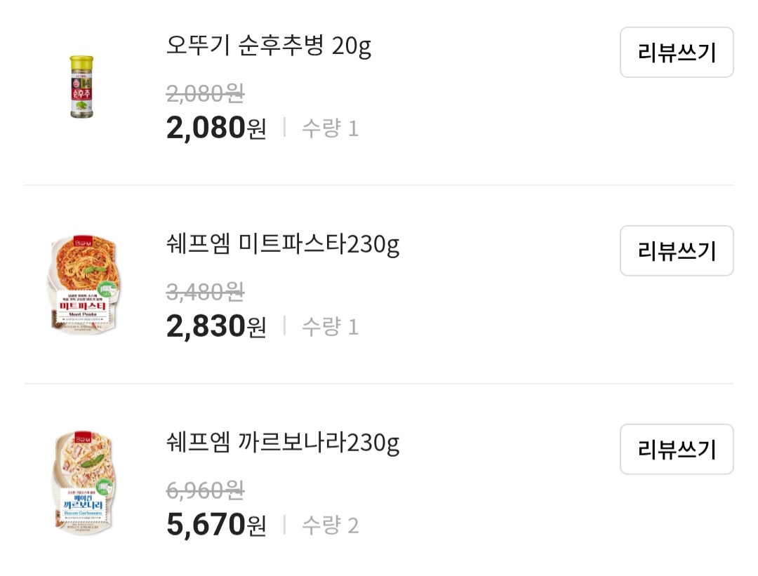Click the divider line above 쉐프엠 까르보나라 item
The height and width of the screenshot is (576, 758).
[379, 384]
